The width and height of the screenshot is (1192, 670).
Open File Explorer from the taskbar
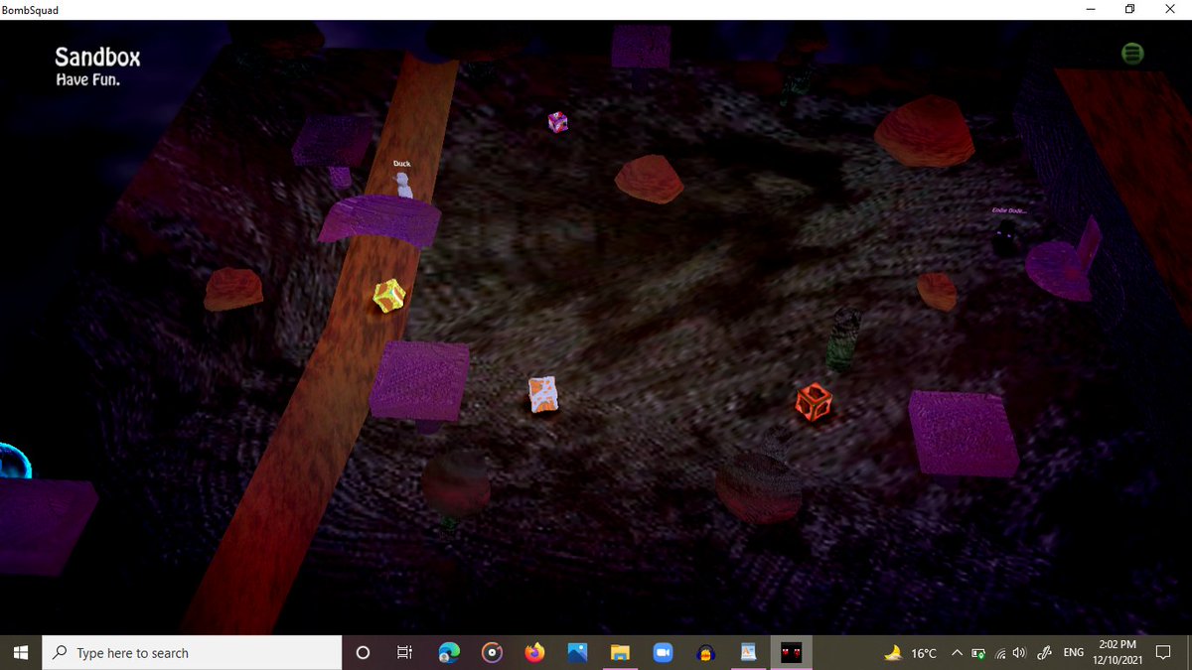tap(620, 652)
